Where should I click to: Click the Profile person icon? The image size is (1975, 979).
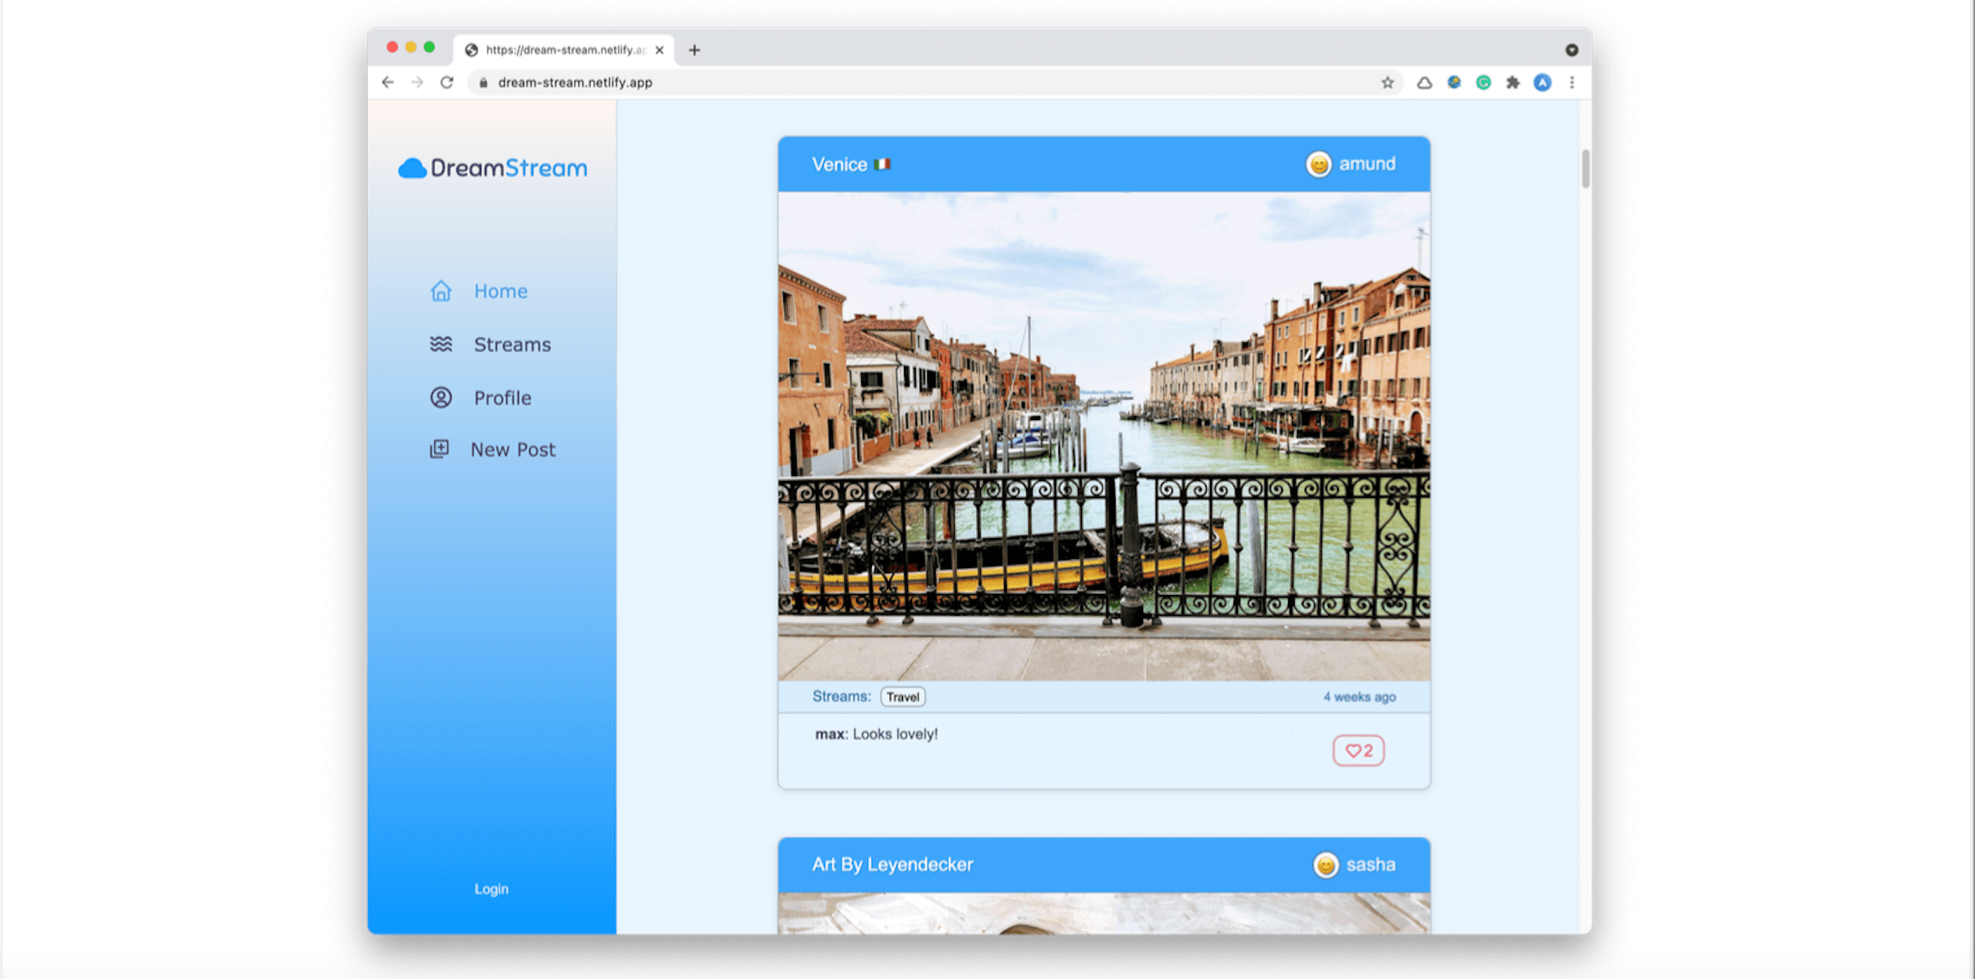pos(441,397)
